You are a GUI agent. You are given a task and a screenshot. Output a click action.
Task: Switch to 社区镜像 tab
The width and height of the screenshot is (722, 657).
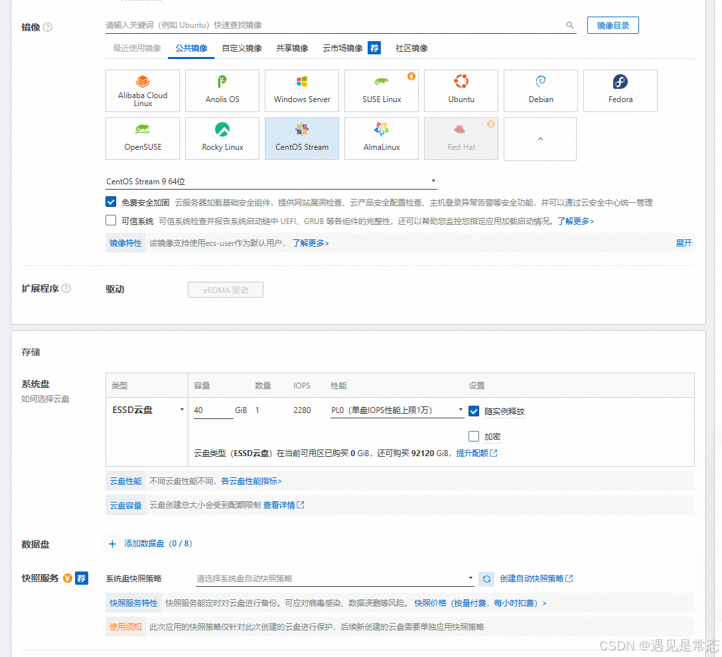[x=411, y=48]
